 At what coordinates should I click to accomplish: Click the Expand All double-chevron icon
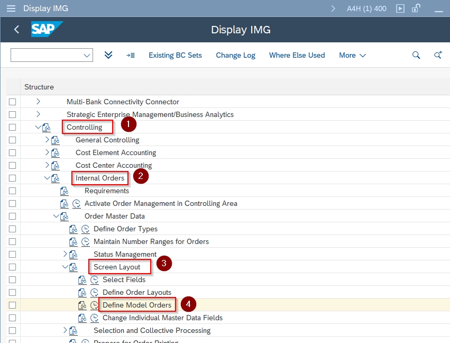point(108,55)
